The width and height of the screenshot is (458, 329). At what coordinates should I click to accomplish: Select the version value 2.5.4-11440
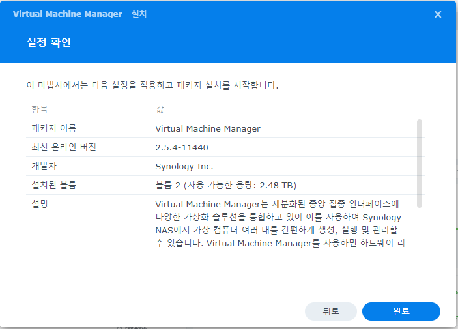tap(182, 147)
